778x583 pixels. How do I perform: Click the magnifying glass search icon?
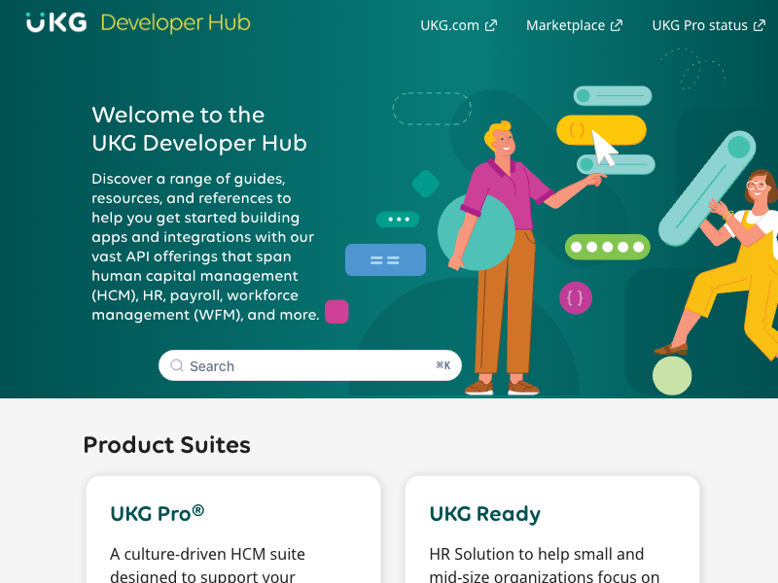pos(177,366)
